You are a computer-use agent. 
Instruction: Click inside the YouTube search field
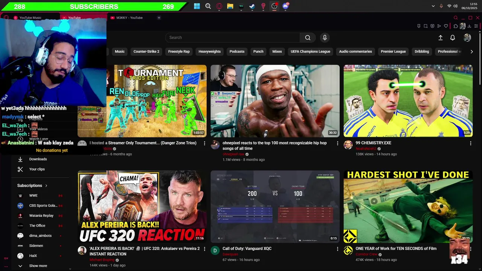pos(232,38)
